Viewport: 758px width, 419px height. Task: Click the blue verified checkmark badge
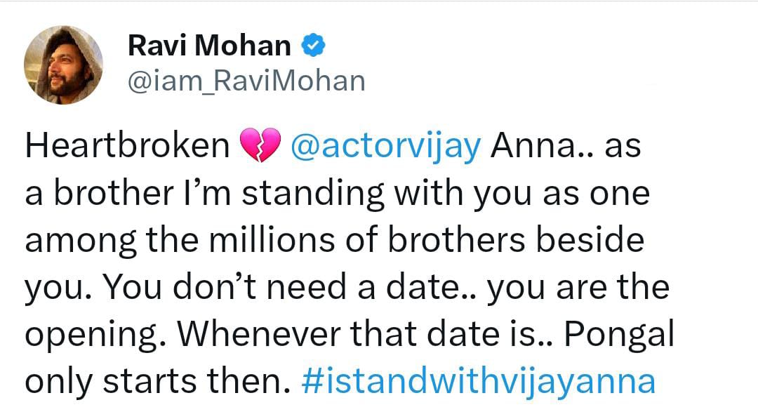click(x=312, y=46)
